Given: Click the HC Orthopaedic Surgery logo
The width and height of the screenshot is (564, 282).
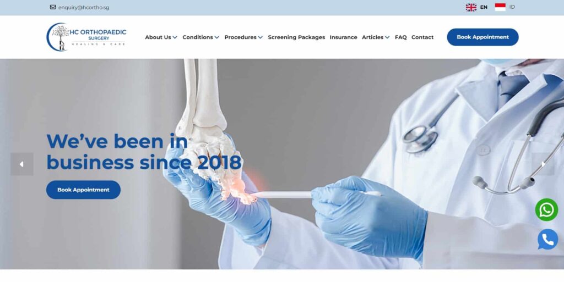Looking at the screenshot, I should tap(86, 37).
